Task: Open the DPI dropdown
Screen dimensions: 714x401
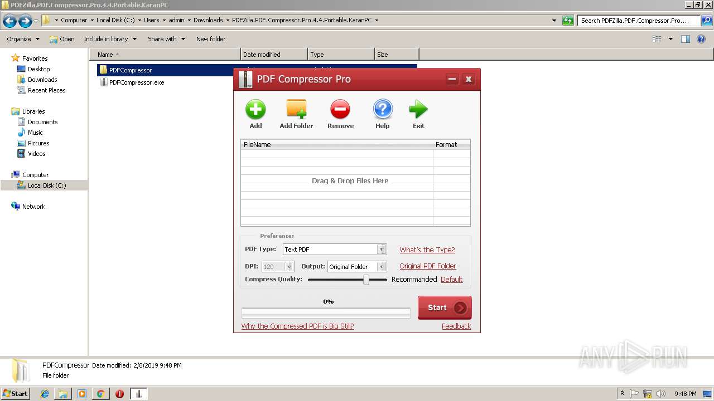Action: (x=289, y=267)
